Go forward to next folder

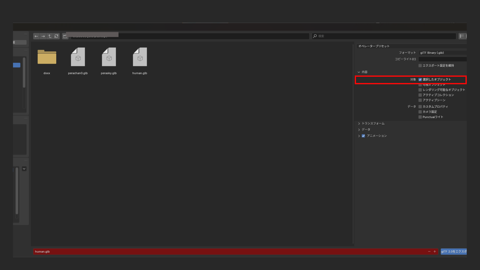pos(43,36)
